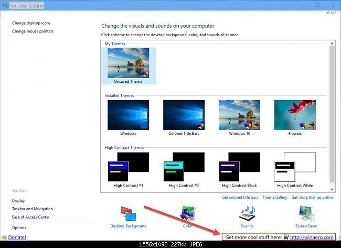Open Change mouse pointers link
Image resolution: width=341 pixels, height=248 pixels.
click(33, 31)
